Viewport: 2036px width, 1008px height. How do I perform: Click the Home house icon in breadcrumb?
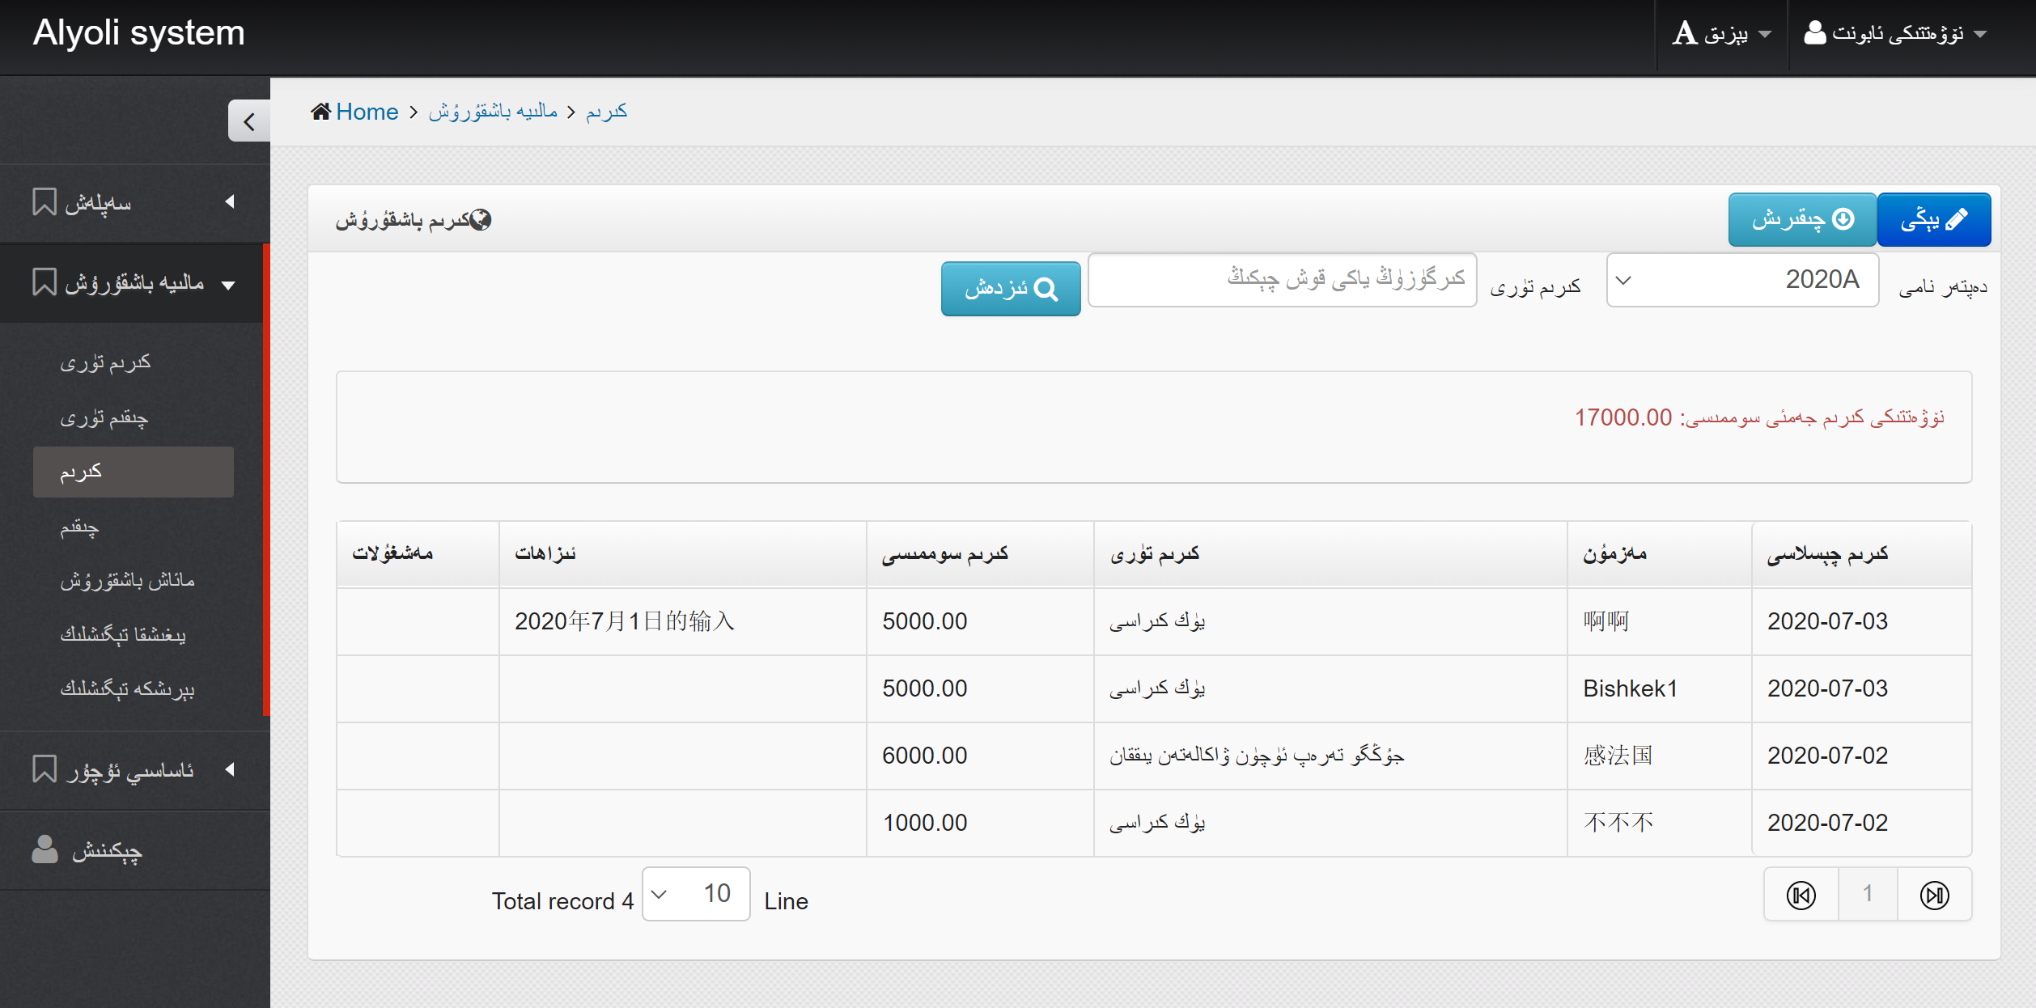tap(320, 112)
